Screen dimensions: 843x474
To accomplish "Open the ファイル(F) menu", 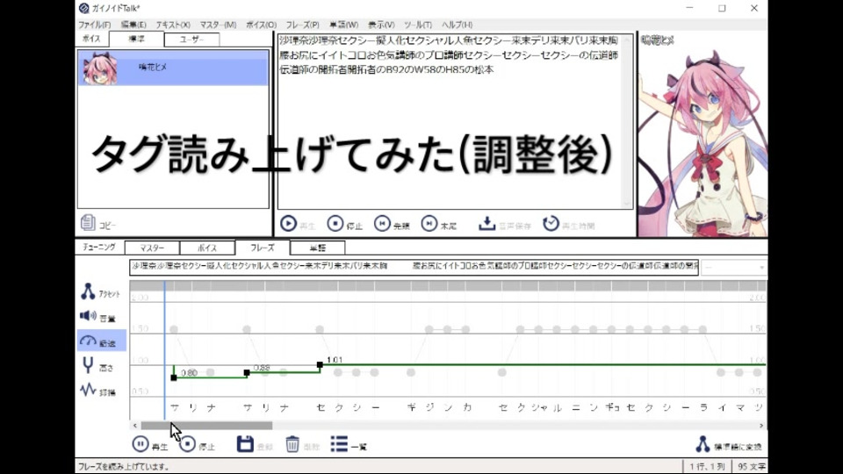I will tap(94, 25).
